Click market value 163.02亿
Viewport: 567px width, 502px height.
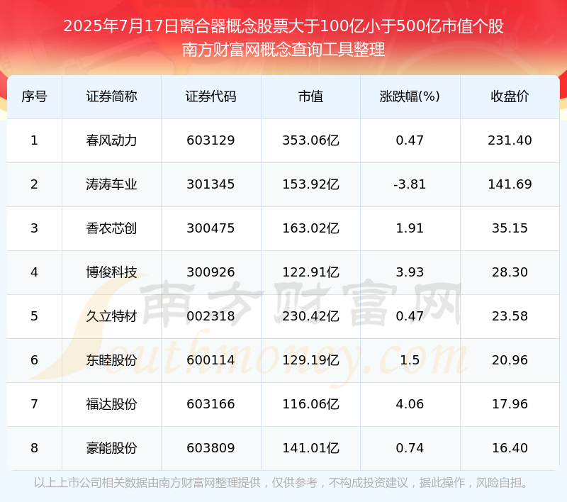click(x=310, y=228)
